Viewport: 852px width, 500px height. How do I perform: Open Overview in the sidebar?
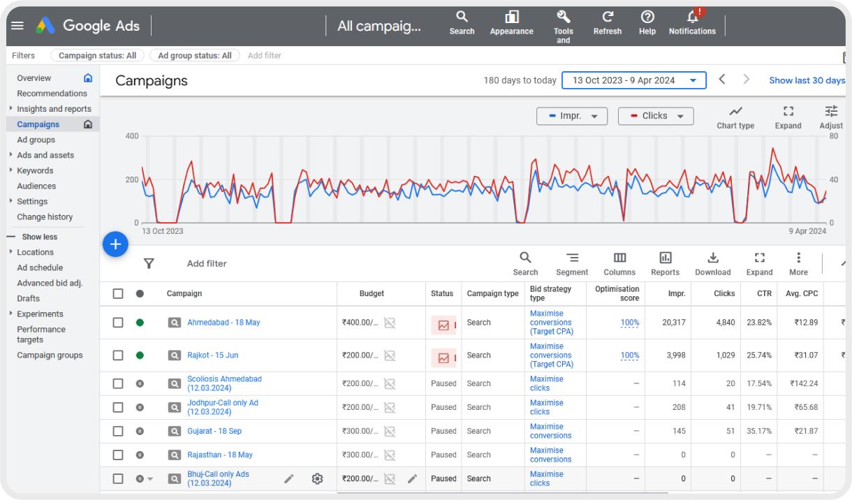coord(34,78)
